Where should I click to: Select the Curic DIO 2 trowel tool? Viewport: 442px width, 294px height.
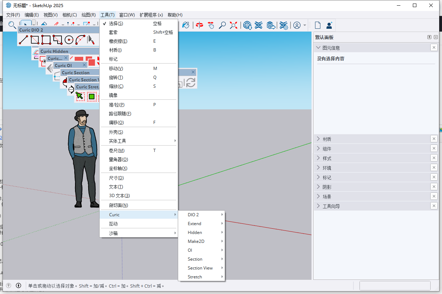point(91,40)
